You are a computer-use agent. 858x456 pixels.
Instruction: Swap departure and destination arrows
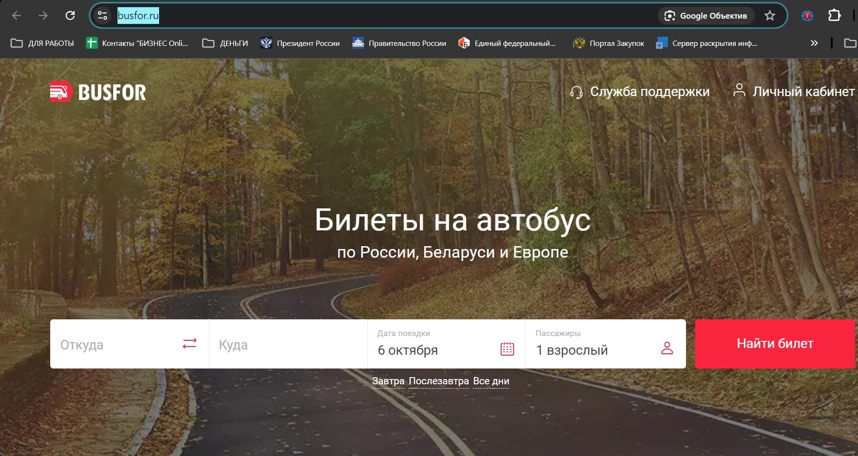[190, 343]
